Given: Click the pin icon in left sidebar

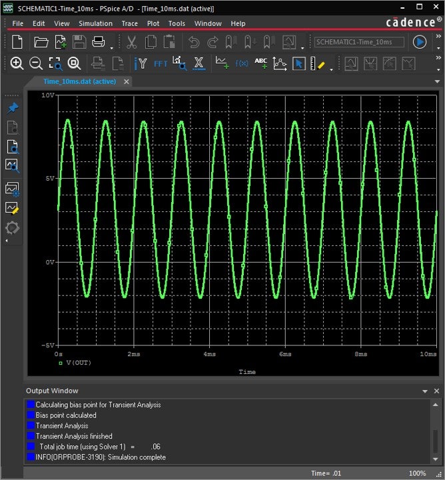Looking at the screenshot, I should click(x=13, y=108).
